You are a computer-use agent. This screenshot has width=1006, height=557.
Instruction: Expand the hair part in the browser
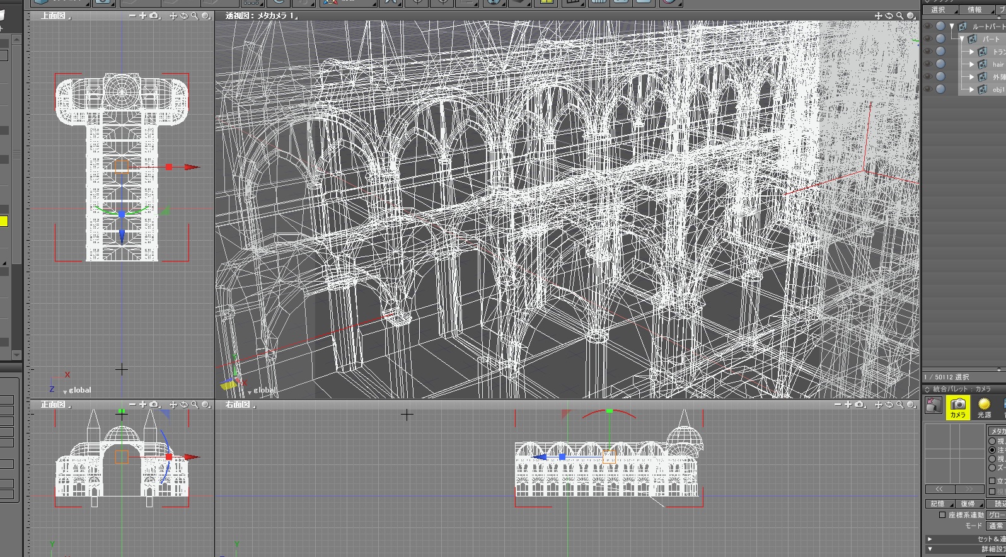[971, 64]
